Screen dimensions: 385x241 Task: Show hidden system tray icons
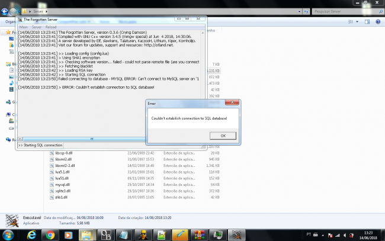(323, 235)
